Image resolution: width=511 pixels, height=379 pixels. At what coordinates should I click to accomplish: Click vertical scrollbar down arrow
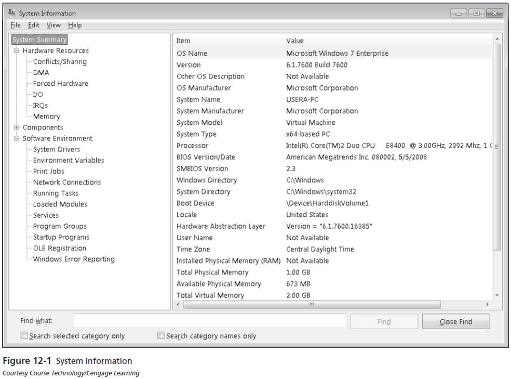tap(497, 295)
